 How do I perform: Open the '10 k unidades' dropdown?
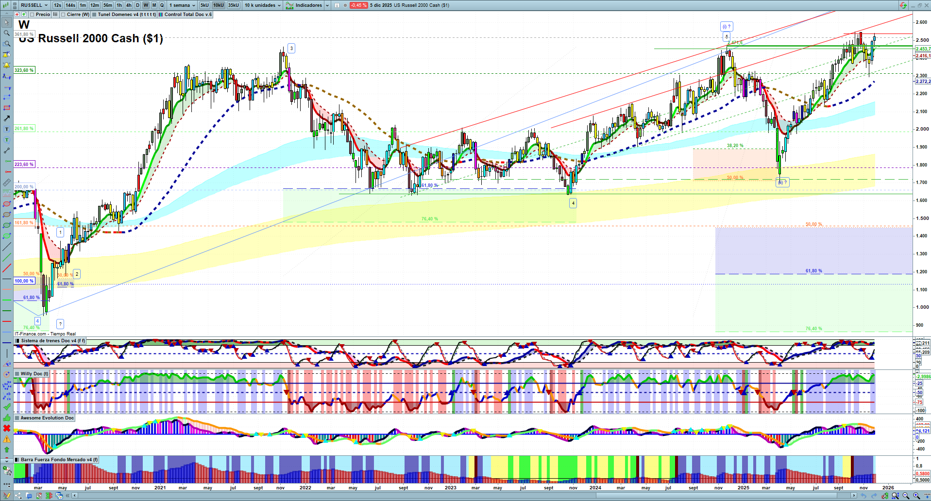tap(262, 5)
